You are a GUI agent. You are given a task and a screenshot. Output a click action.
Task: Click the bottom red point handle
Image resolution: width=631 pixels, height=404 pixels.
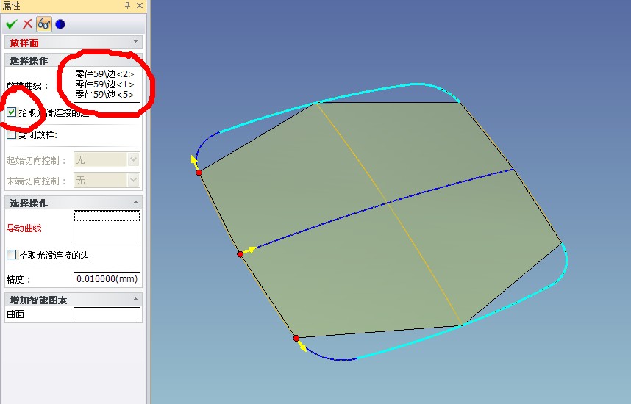tap(296, 338)
